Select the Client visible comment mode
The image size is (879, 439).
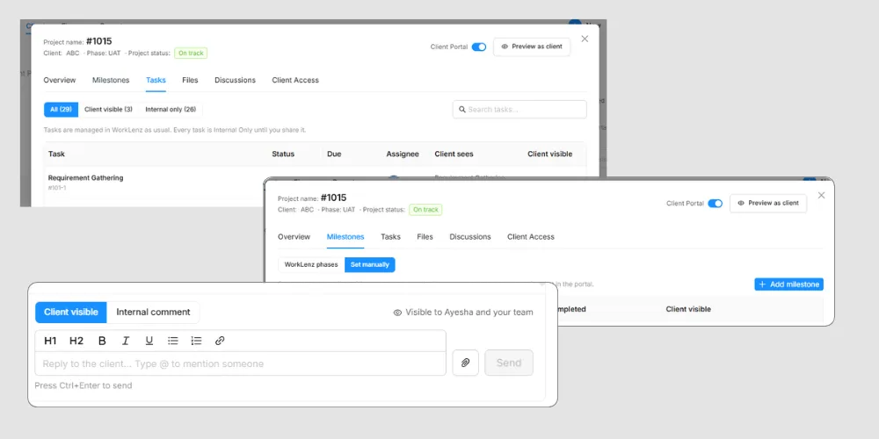71,312
